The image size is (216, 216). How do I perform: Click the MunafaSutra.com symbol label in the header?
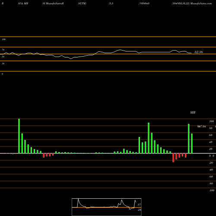coord(192,3)
